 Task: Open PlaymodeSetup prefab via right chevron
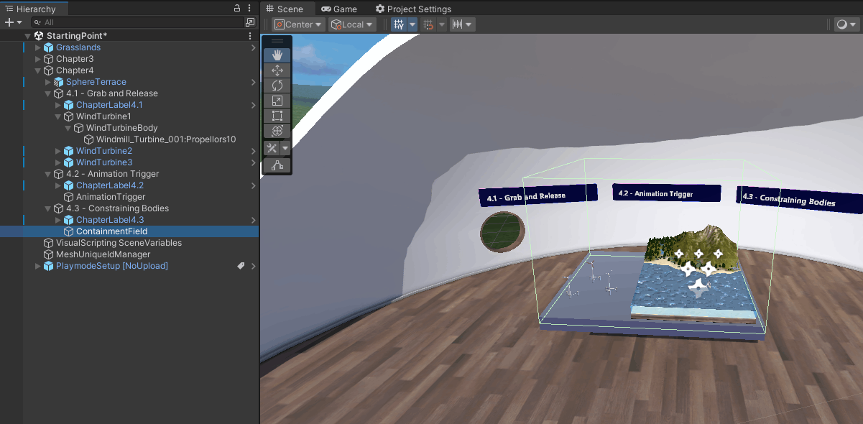point(253,266)
